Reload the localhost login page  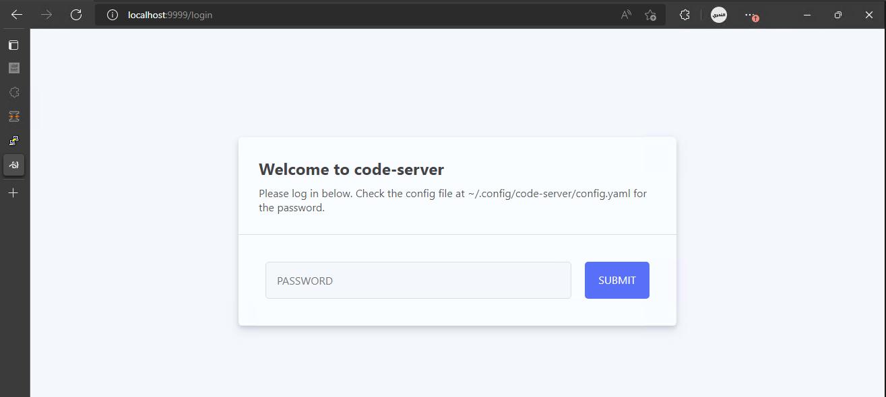pyautogui.click(x=76, y=15)
